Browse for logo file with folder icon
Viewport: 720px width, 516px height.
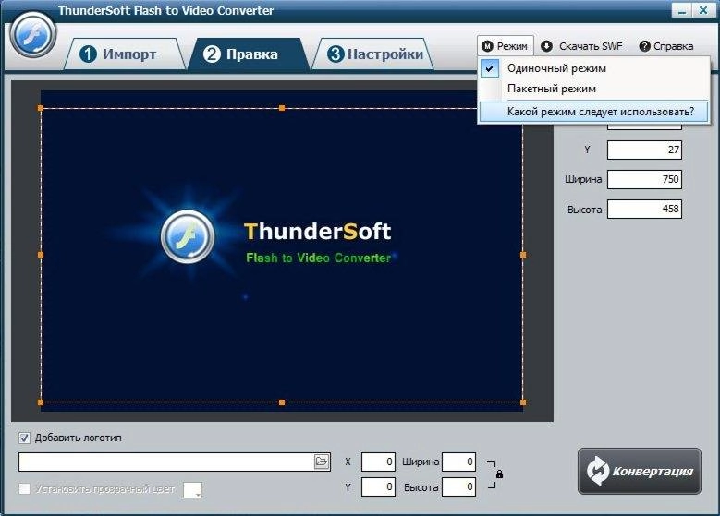pyautogui.click(x=322, y=462)
